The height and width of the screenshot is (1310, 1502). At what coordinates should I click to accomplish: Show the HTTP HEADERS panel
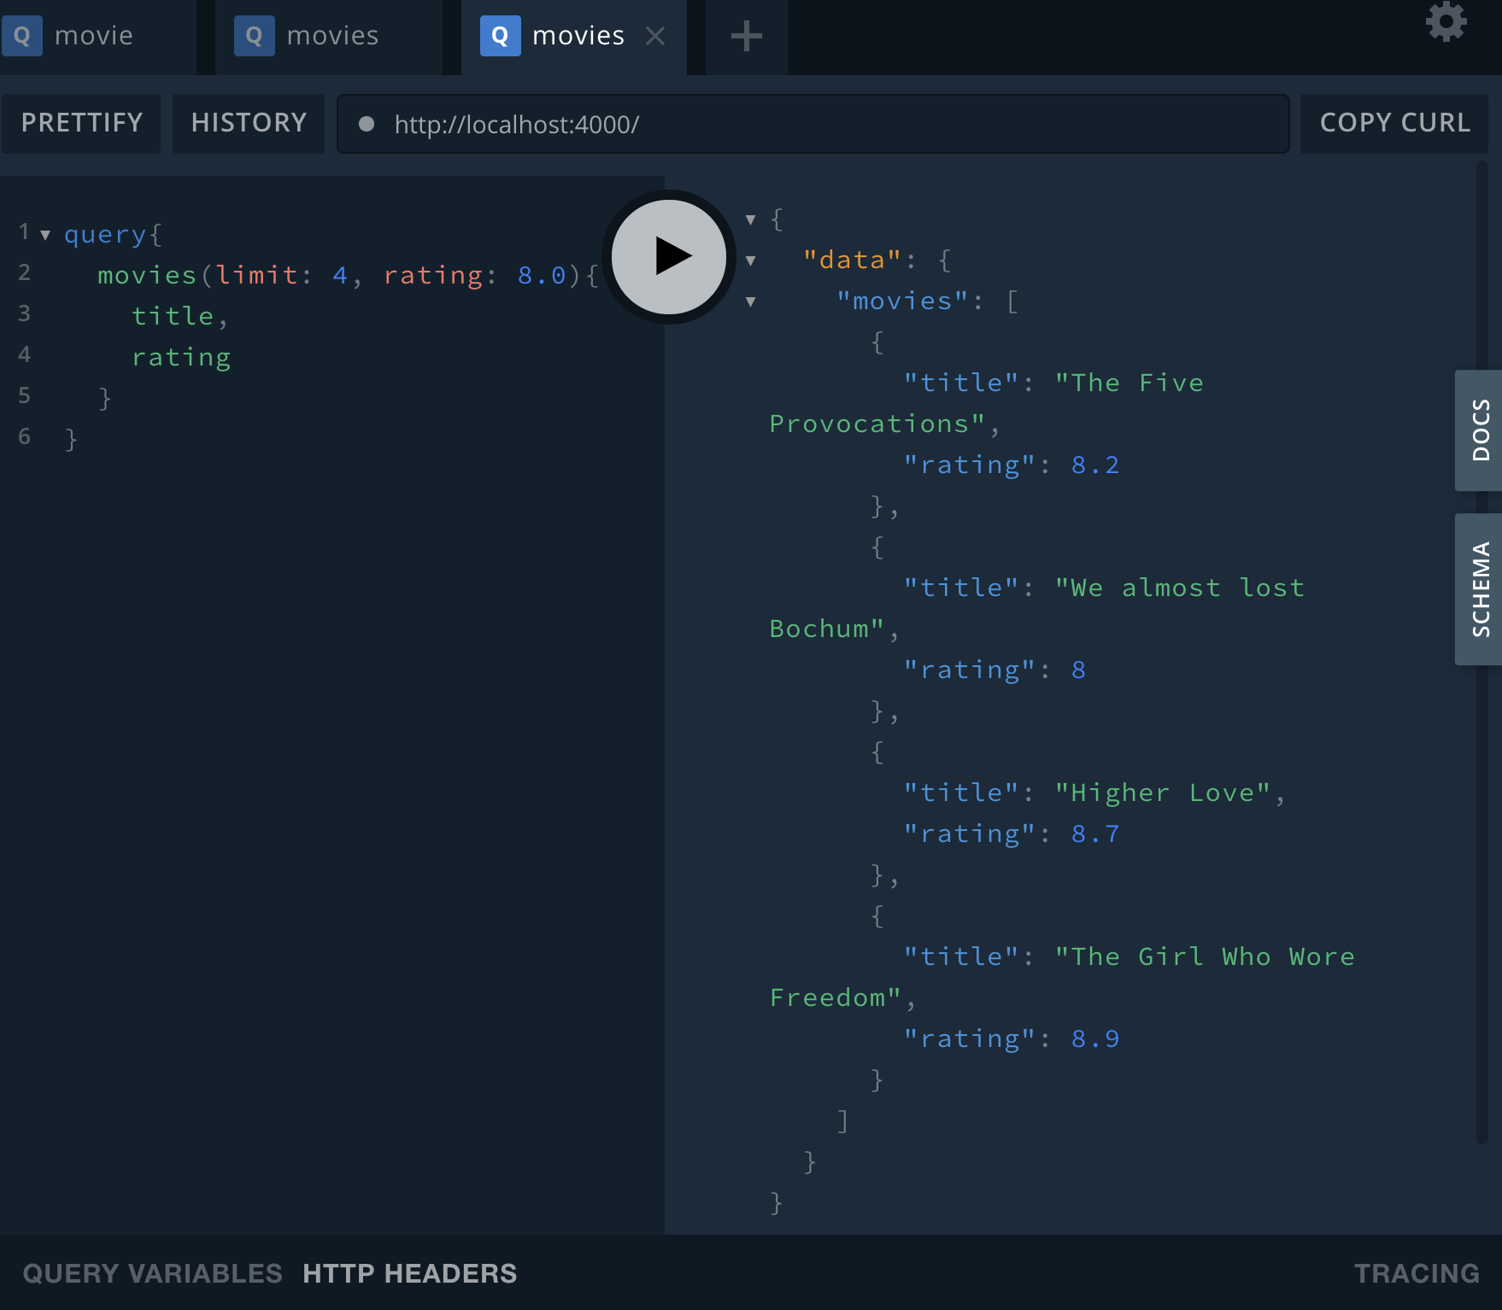409,1273
